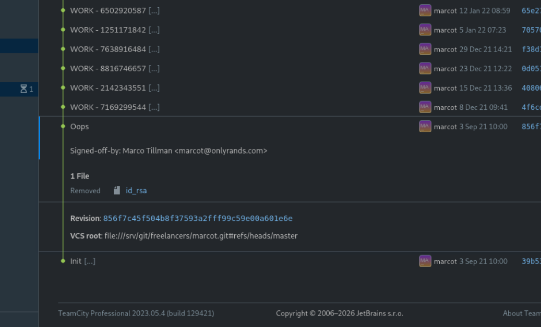541x327 pixels.
Task: Expand the WORK - 1251171842 commit details
Action: pos(154,30)
